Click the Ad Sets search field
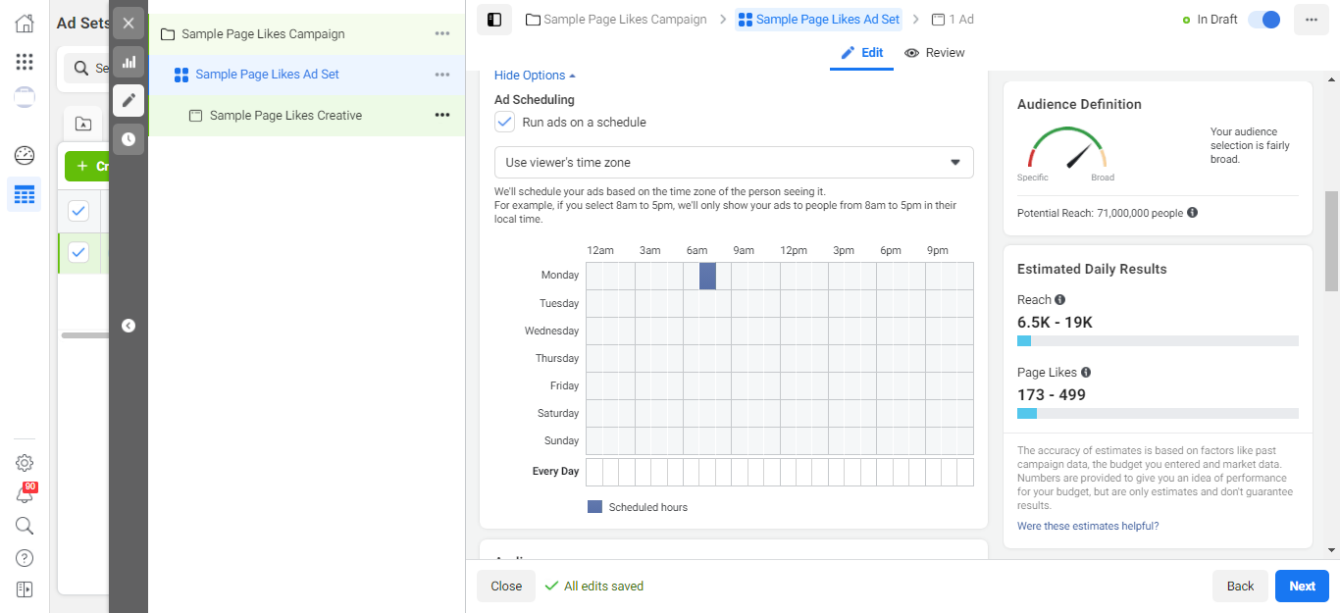The image size is (1340, 613). coord(88,69)
